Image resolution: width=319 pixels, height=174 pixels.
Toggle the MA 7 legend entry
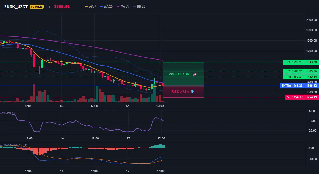(x=91, y=6)
